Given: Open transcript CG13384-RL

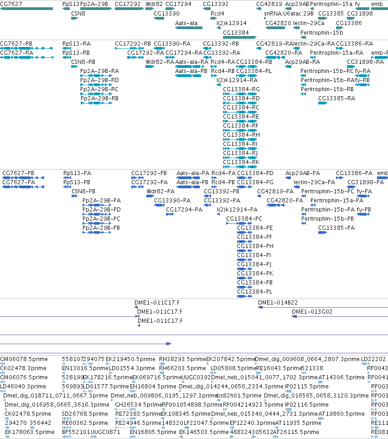Looking at the screenshot, I should pos(254,71).
